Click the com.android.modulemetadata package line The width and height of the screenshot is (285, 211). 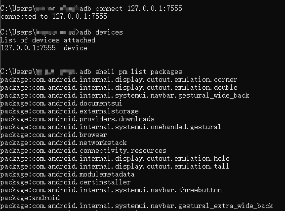tap(68, 174)
